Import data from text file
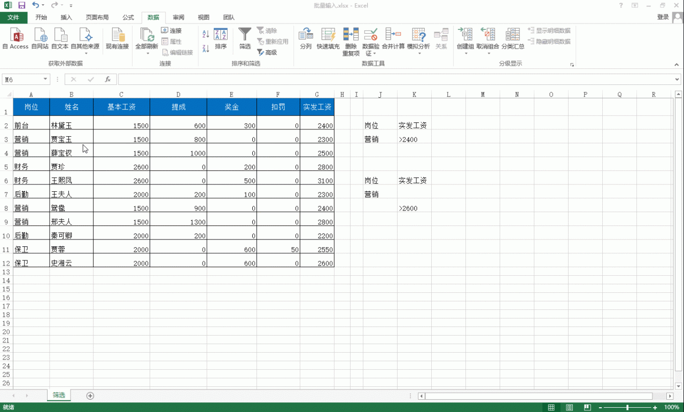 coord(60,39)
